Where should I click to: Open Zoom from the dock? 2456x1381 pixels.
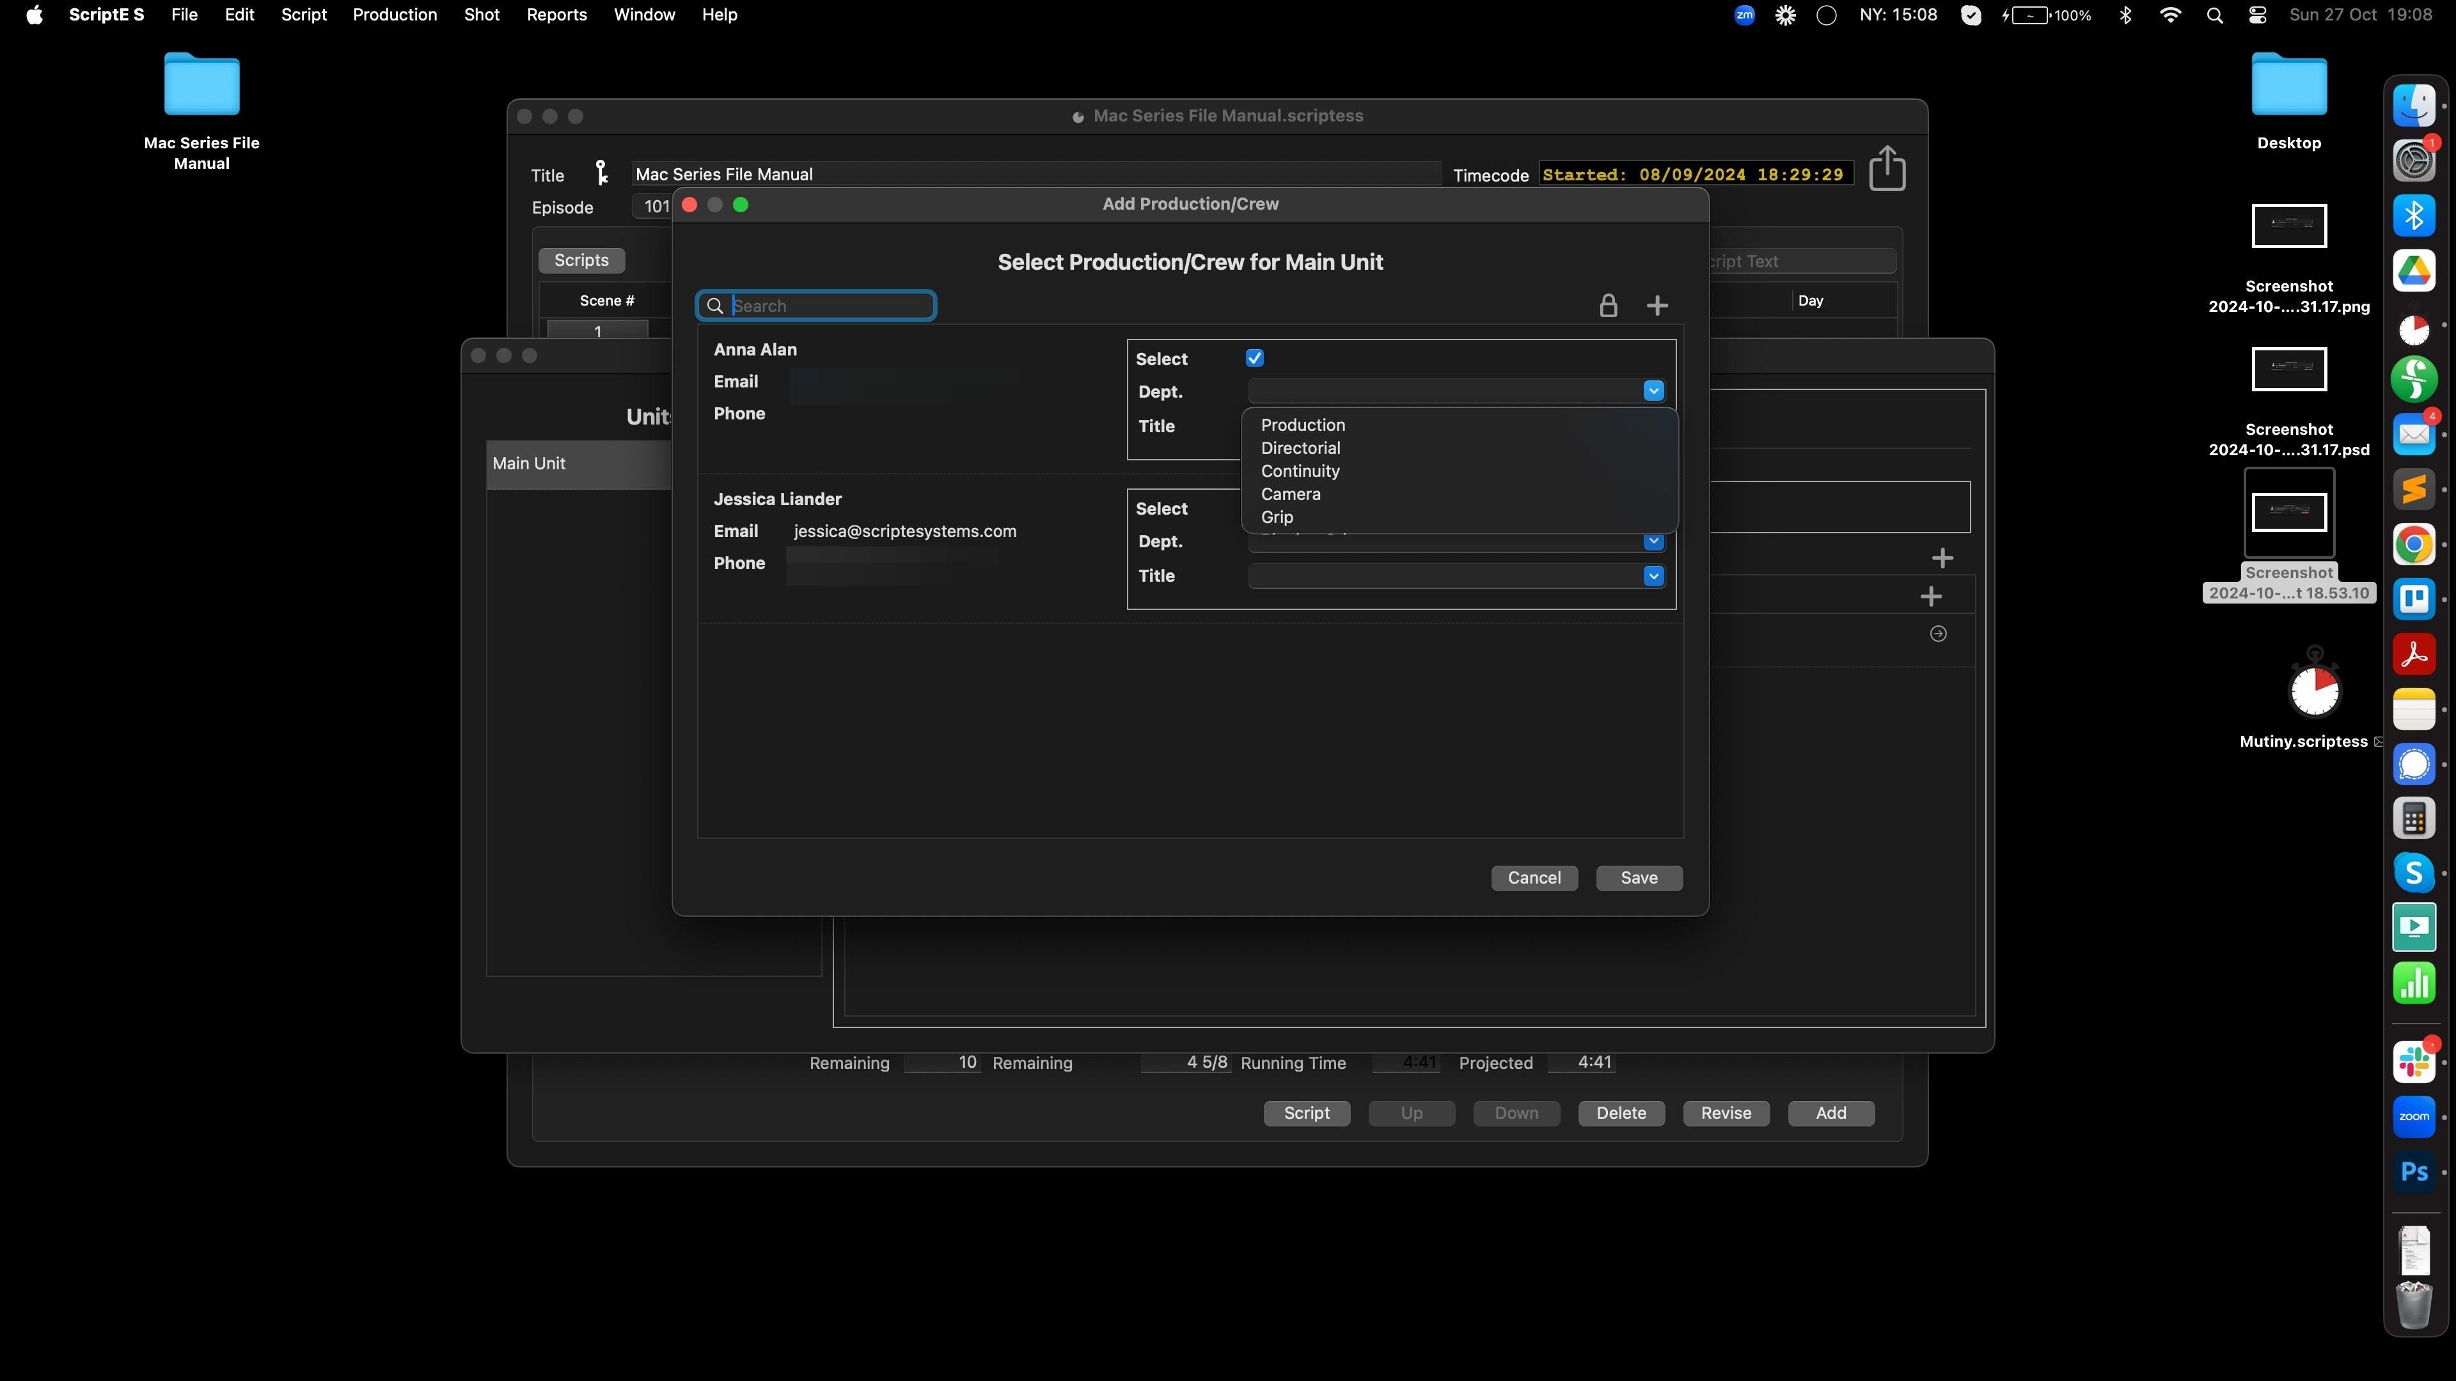[x=2413, y=1117]
